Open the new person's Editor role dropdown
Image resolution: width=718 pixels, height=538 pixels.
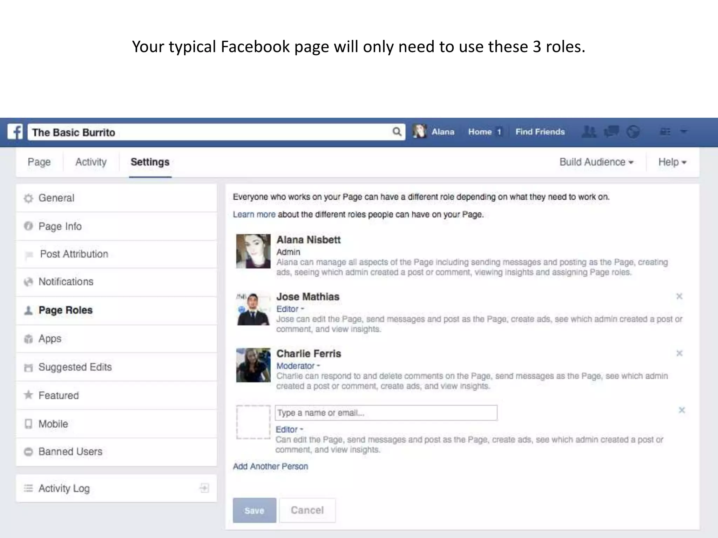pos(290,429)
